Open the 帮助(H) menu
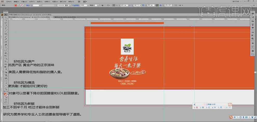This screenshot has height=122, width=257. (x=71, y=2)
